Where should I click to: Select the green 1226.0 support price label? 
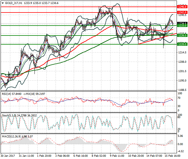[182, 35]
